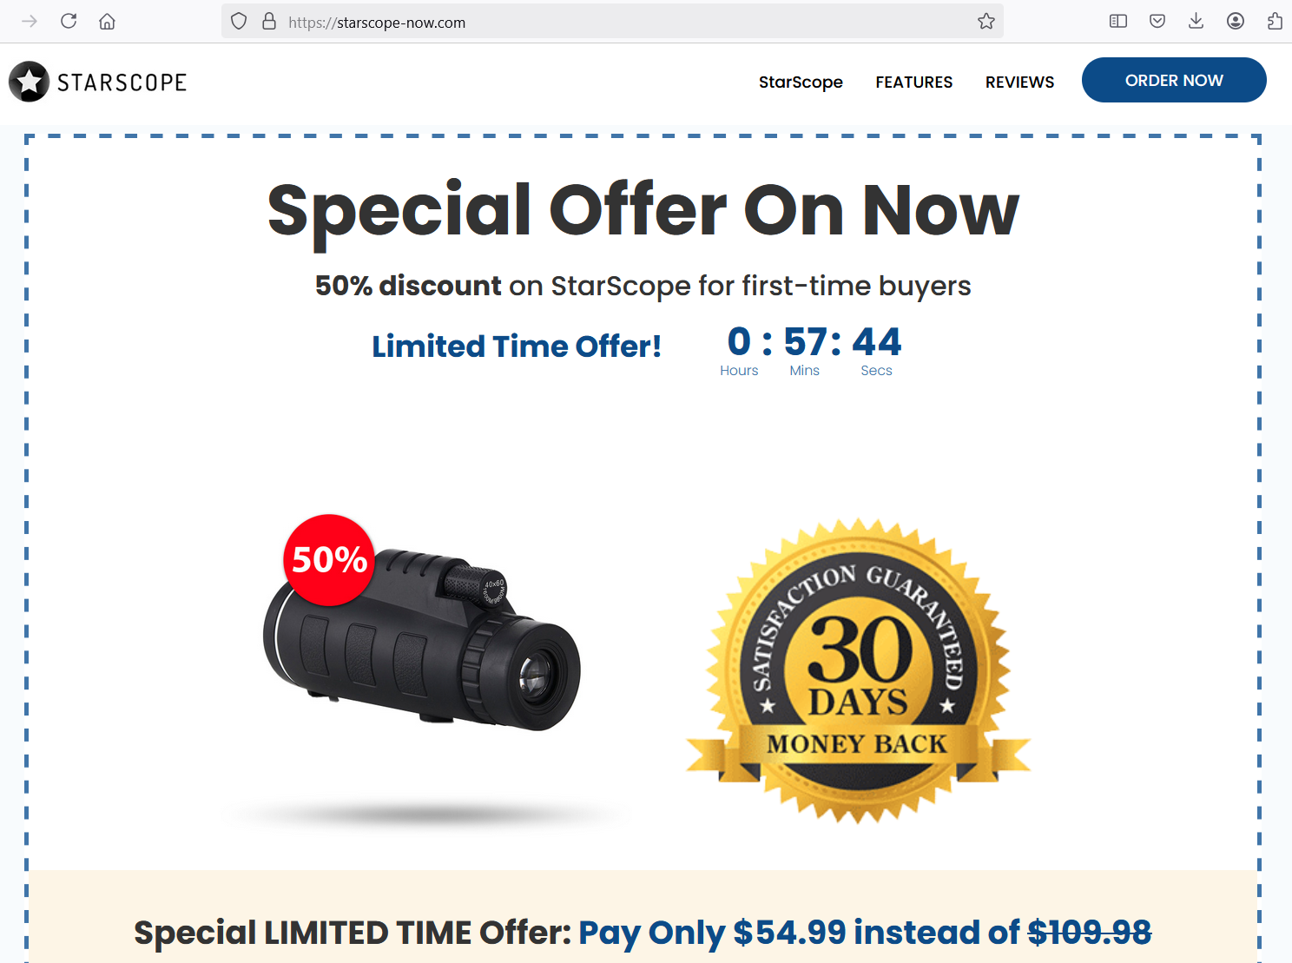Go to the FEATURES section
This screenshot has width=1292, height=963.
tap(913, 82)
